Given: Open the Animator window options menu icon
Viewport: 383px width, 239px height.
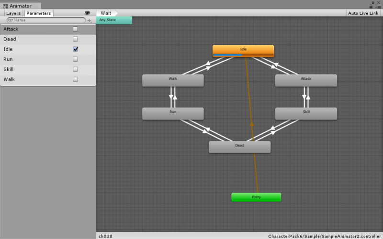Looking at the screenshot, I should [378, 7].
